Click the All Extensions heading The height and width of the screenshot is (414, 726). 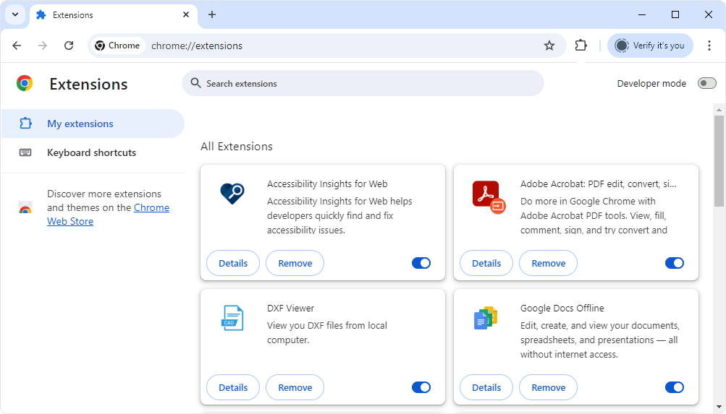(237, 147)
